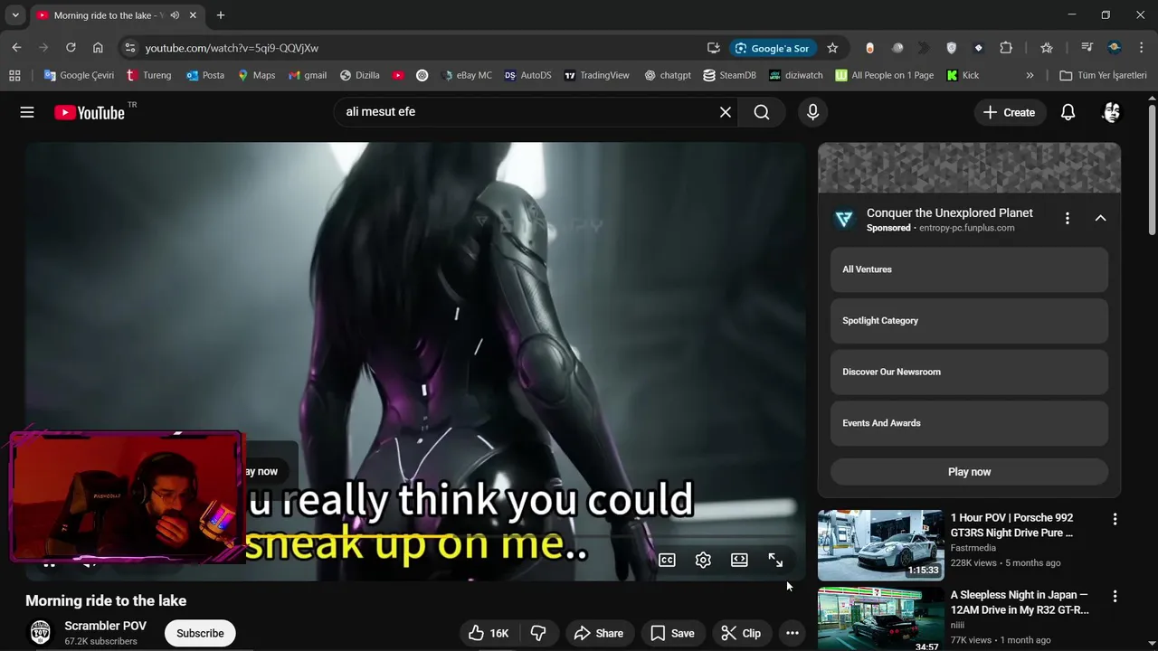
Task: Switch the player to theater mode
Action: [739, 560]
